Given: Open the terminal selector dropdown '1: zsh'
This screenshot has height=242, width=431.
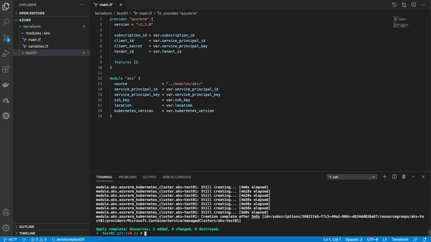Looking at the screenshot, I should coord(352,177).
